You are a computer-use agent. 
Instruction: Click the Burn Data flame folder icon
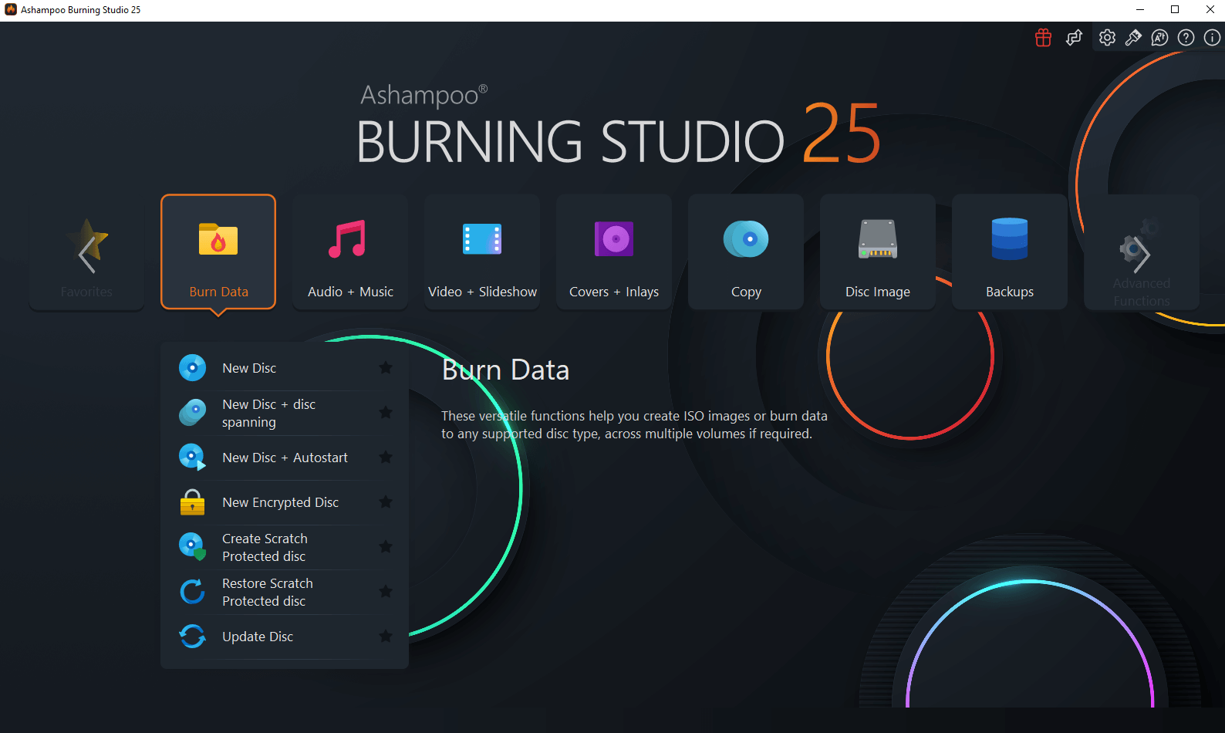(218, 239)
